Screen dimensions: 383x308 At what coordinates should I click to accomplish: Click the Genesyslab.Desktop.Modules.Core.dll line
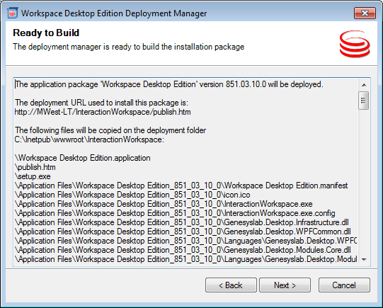(183, 250)
